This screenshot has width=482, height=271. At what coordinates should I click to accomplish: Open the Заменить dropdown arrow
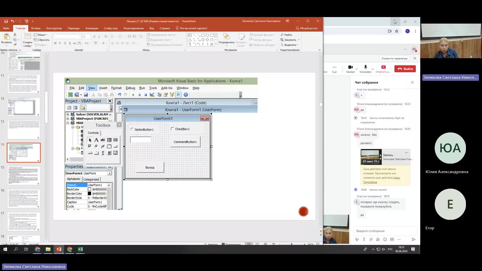[x=299, y=40]
